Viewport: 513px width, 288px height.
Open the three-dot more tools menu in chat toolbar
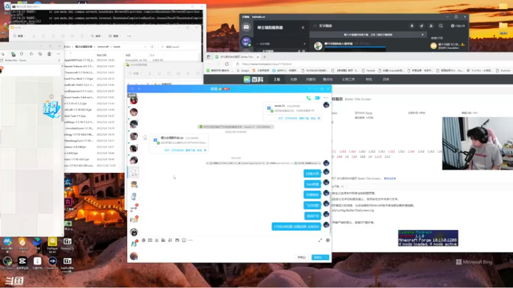coord(190,240)
